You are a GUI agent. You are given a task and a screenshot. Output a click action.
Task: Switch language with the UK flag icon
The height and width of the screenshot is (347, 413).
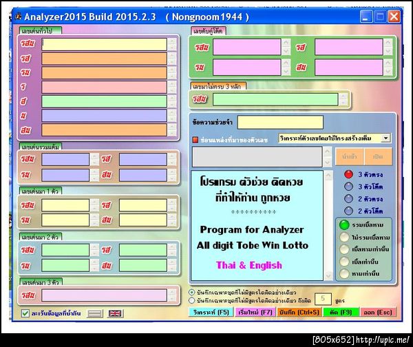click(115, 313)
